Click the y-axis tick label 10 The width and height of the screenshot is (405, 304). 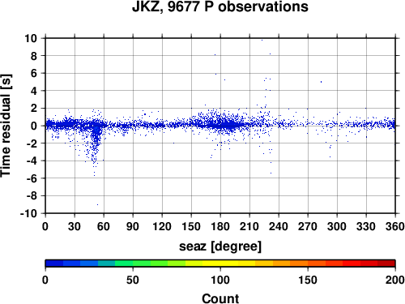pos(31,38)
